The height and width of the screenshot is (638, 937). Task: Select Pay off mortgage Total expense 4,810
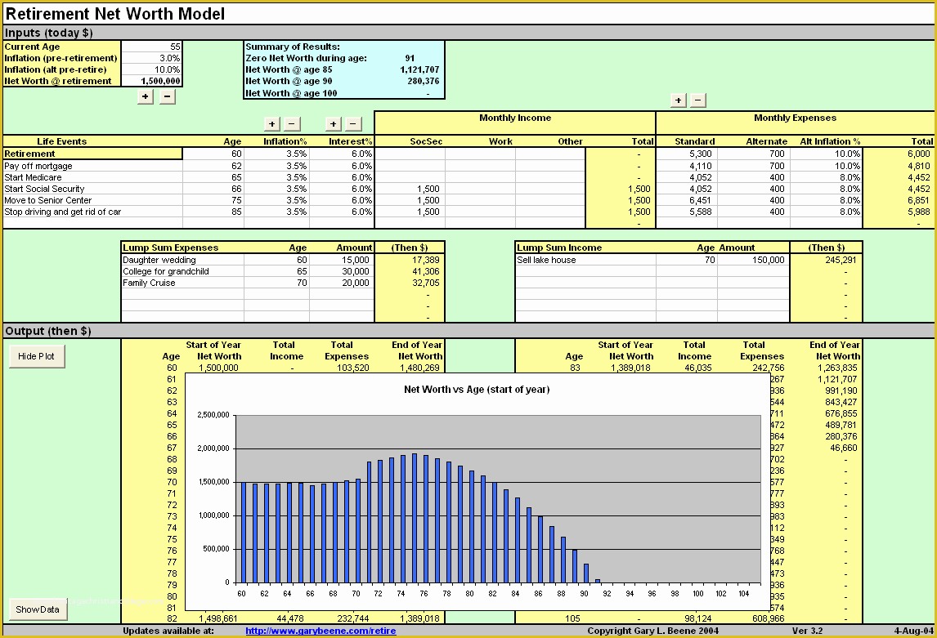coord(898,166)
